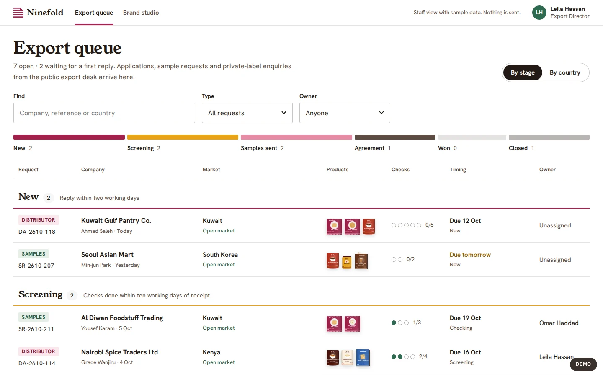Screen dimensions: 603x377
Task: Click the DEMO badge button
Action: pyautogui.click(x=583, y=364)
